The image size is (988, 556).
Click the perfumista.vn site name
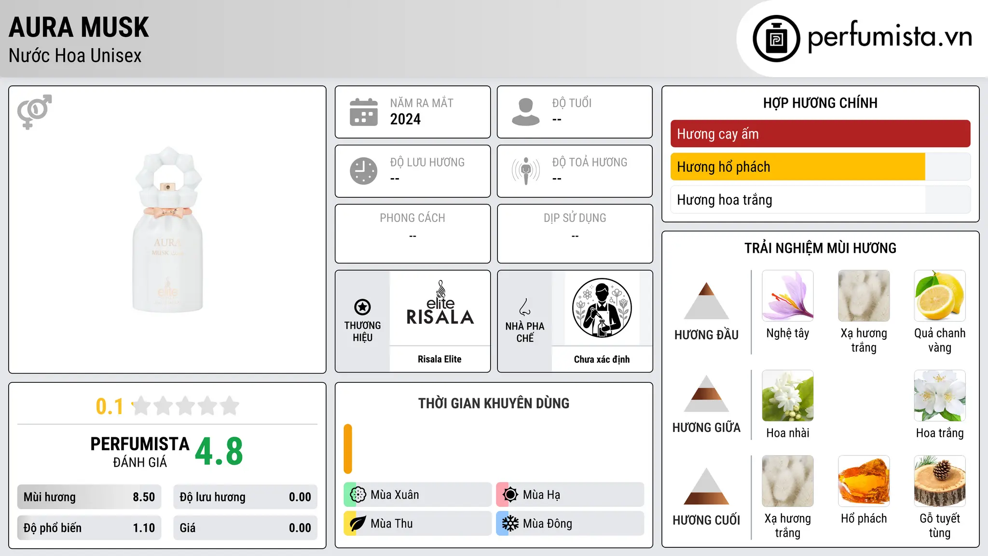[890, 37]
